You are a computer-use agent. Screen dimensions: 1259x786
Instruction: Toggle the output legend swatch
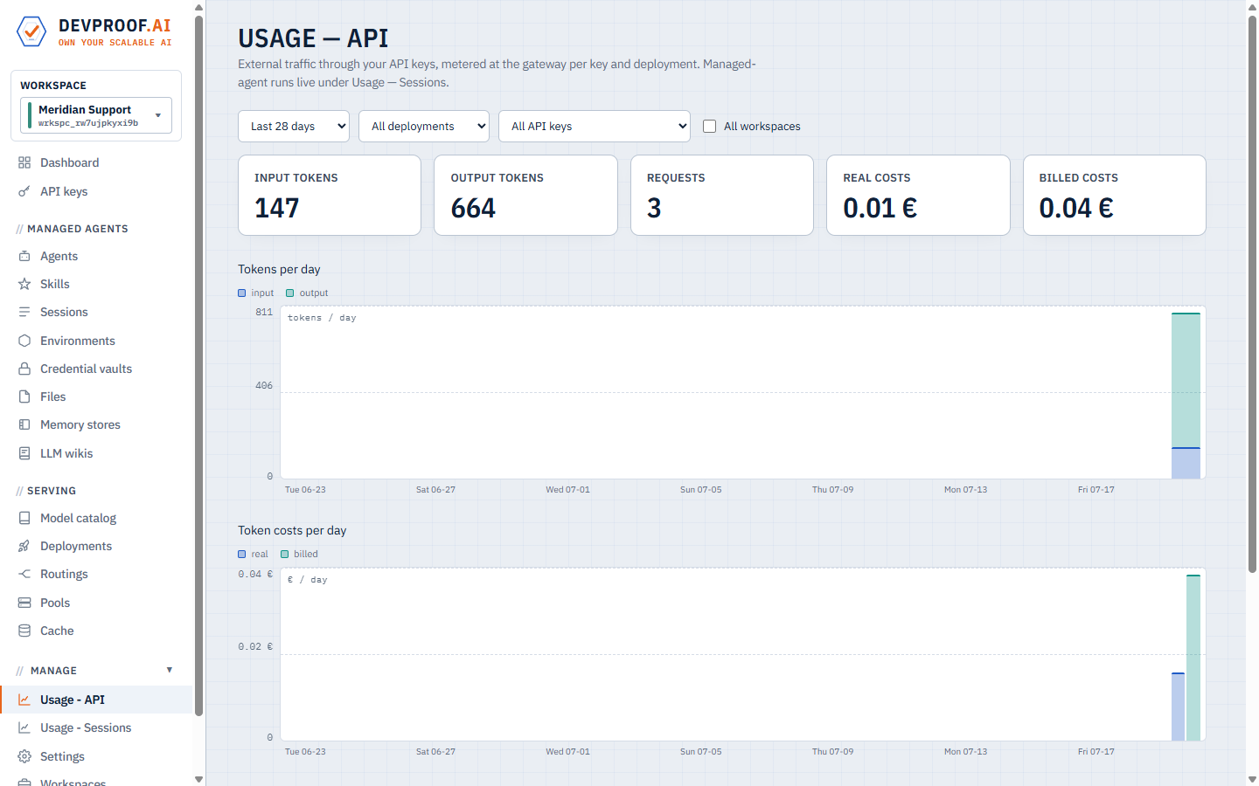(x=290, y=293)
